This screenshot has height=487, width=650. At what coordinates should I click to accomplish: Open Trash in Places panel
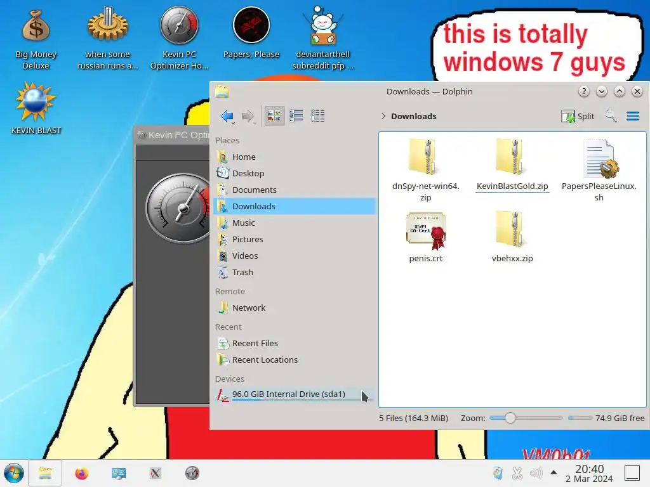(295, 273)
